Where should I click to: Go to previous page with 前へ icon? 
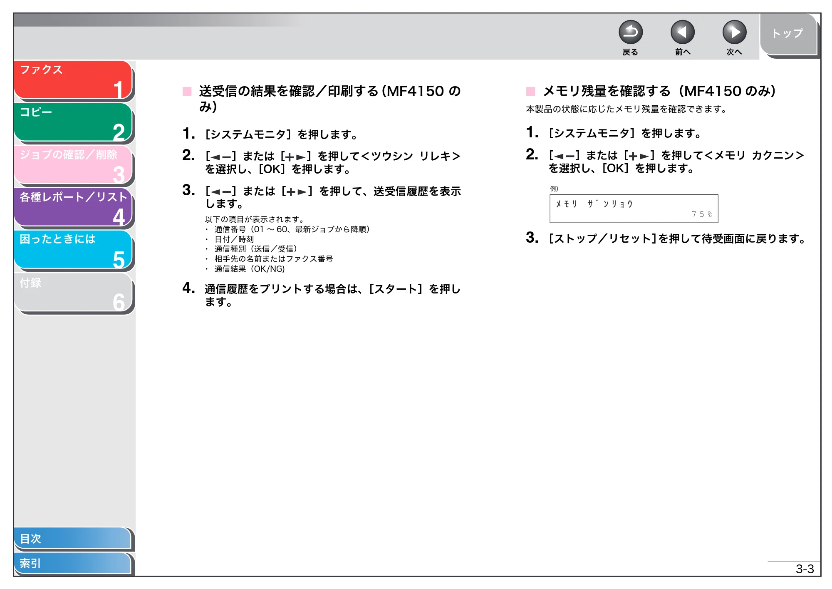pyautogui.click(x=682, y=32)
